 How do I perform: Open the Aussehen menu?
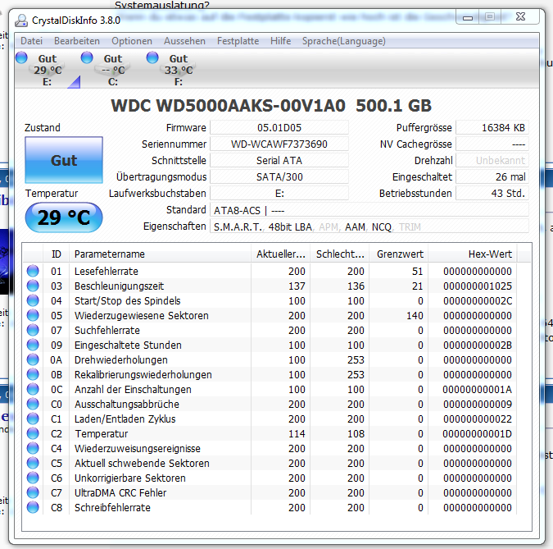184,41
